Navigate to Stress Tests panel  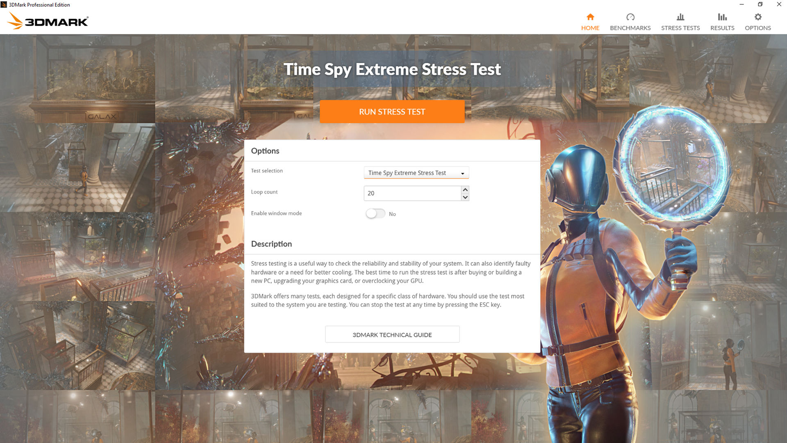pos(680,22)
